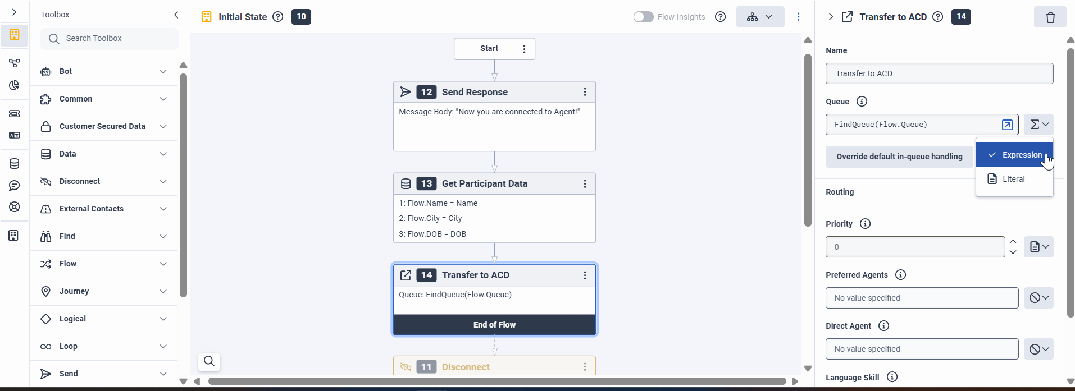This screenshot has height=391, width=1075.
Task: Click Override default in-queue handling button
Action: pos(899,157)
